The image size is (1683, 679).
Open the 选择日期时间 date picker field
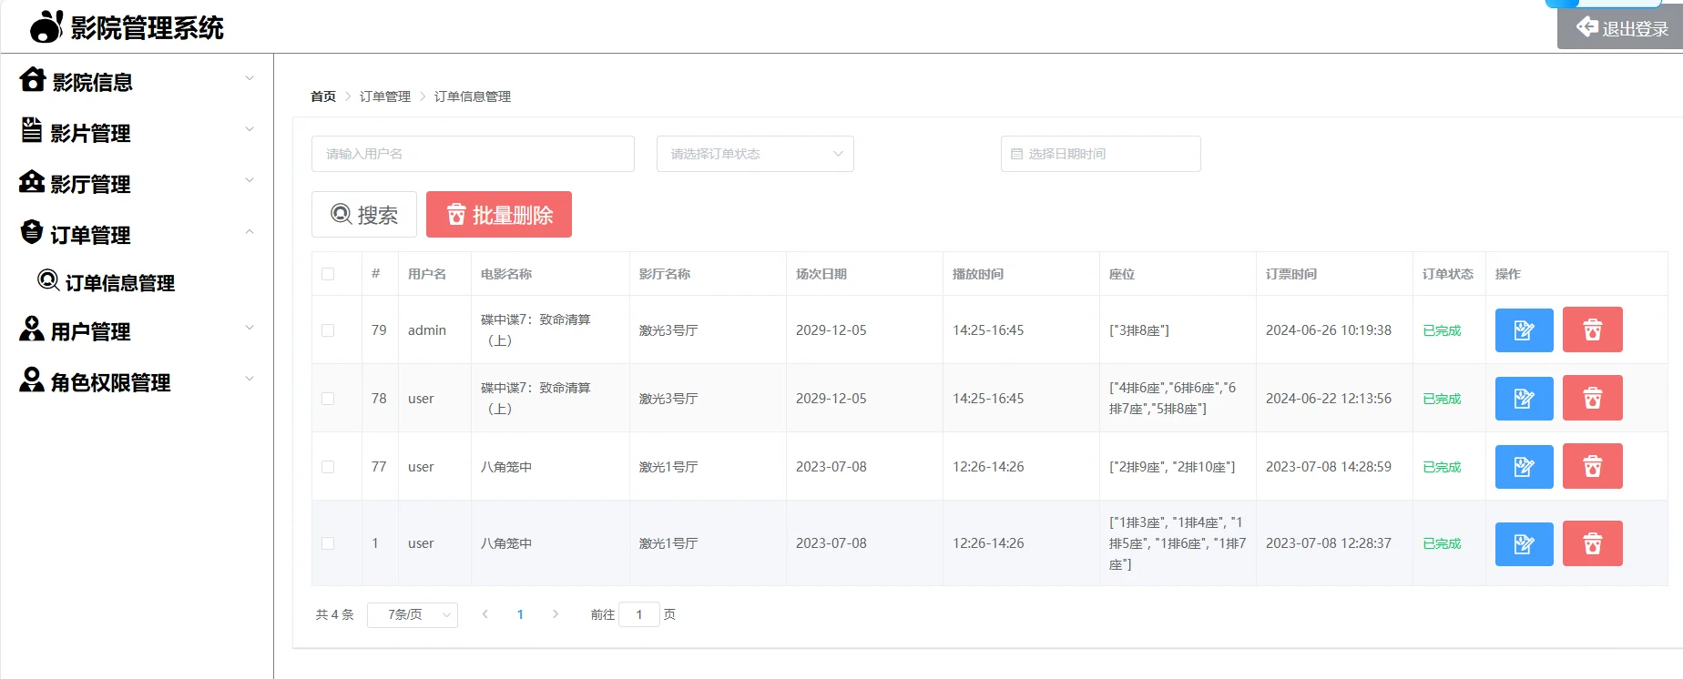[x=1100, y=154]
